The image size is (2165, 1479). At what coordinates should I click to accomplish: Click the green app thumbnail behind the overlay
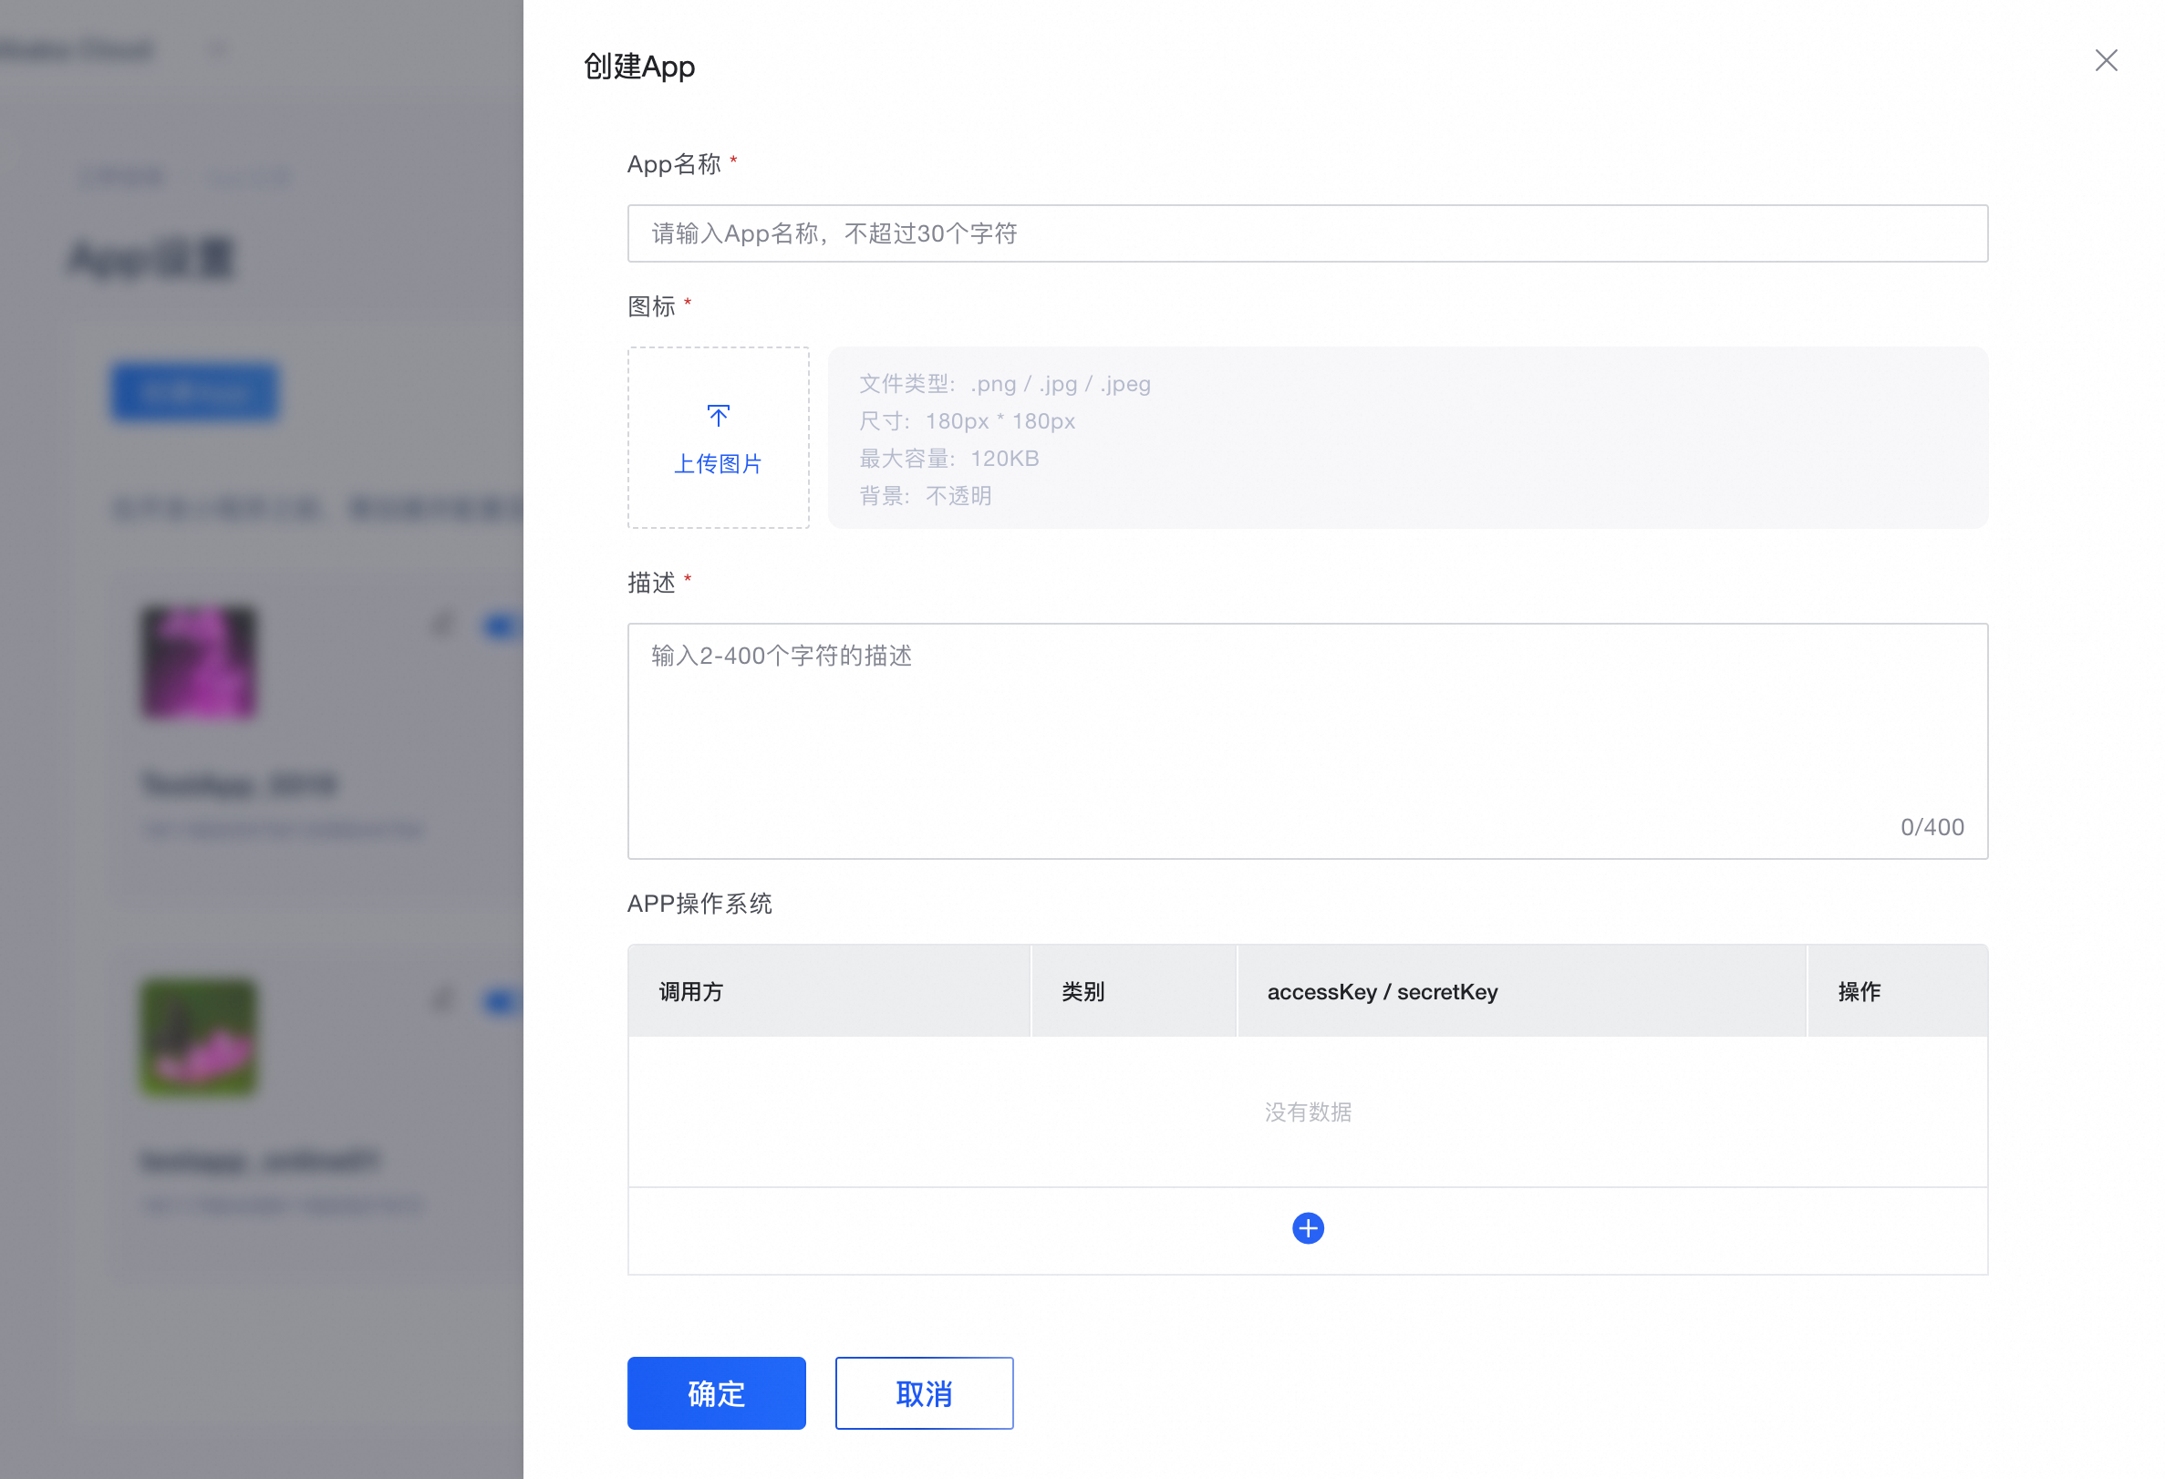(x=199, y=1037)
